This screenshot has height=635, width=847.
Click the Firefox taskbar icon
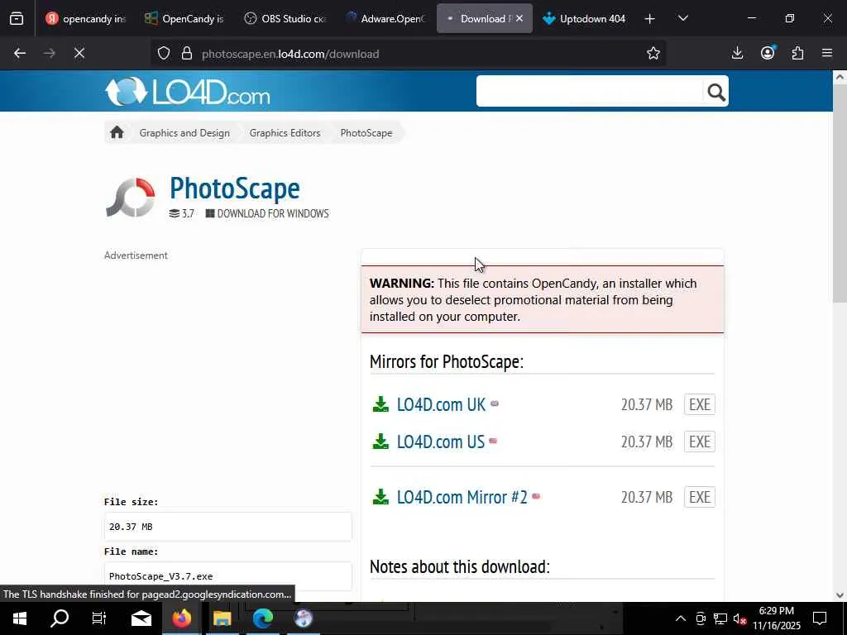tap(181, 618)
